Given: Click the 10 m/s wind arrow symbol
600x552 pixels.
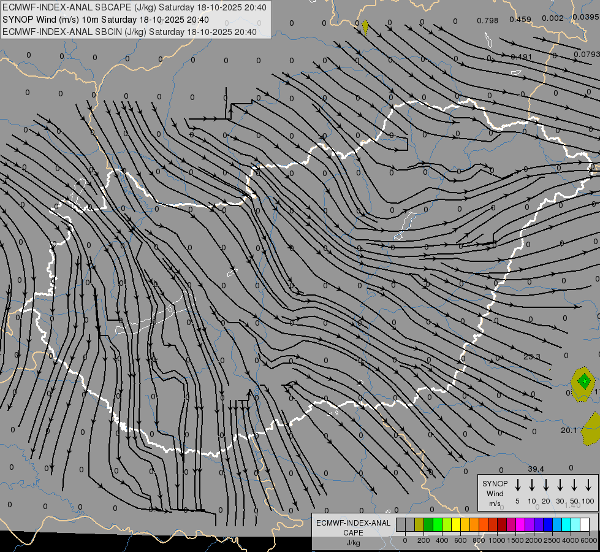Looking at the screenshot, I should point(532,485).
